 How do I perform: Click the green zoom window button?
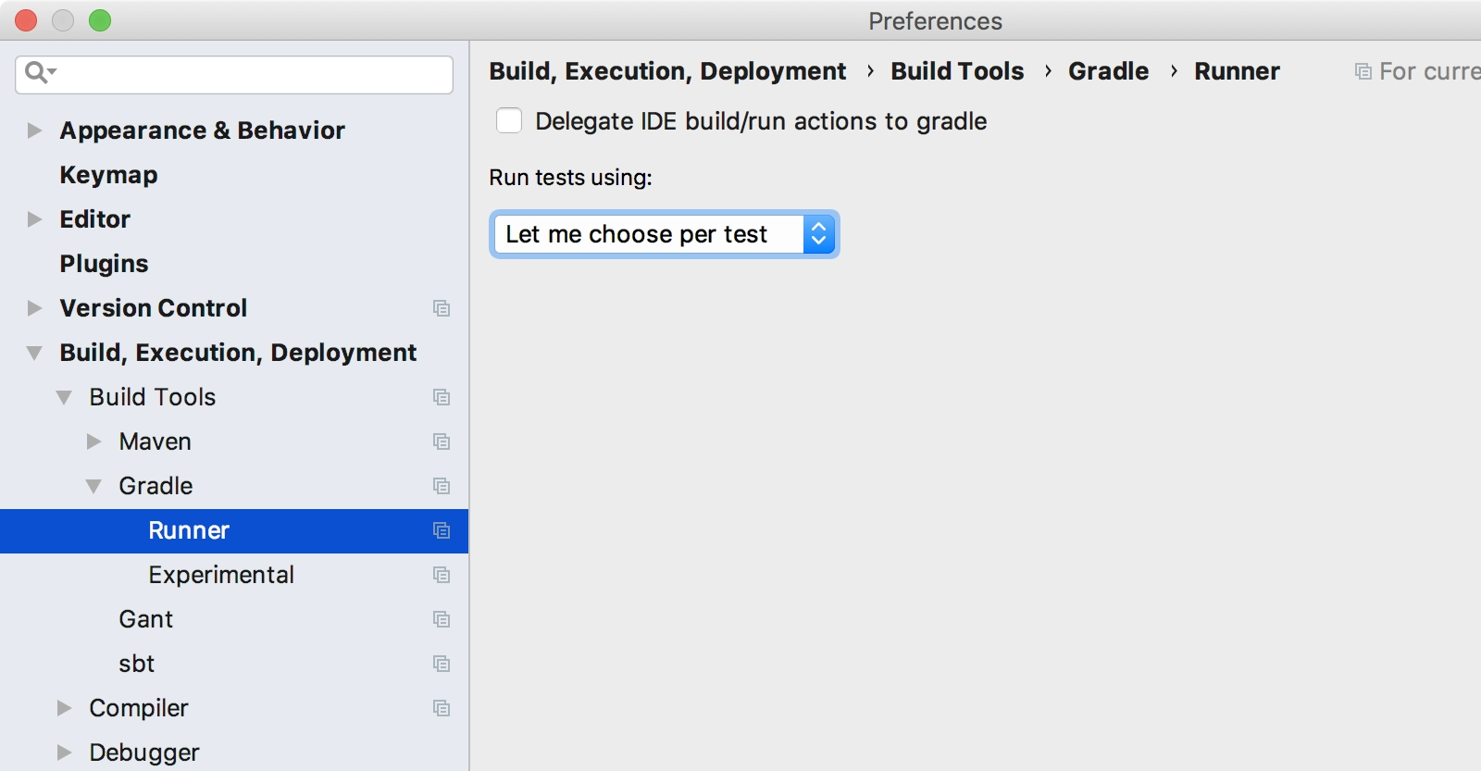click(100, 20)
